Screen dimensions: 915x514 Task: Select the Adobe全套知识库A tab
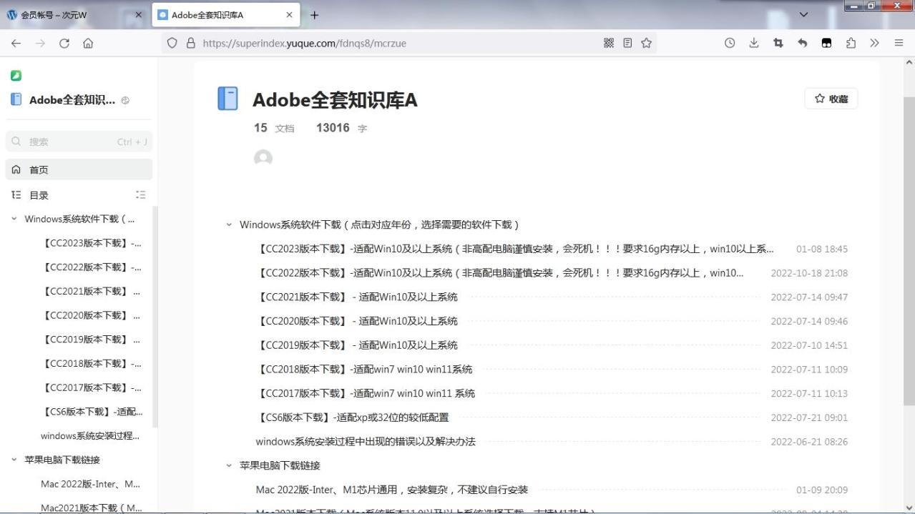[225, 15]
